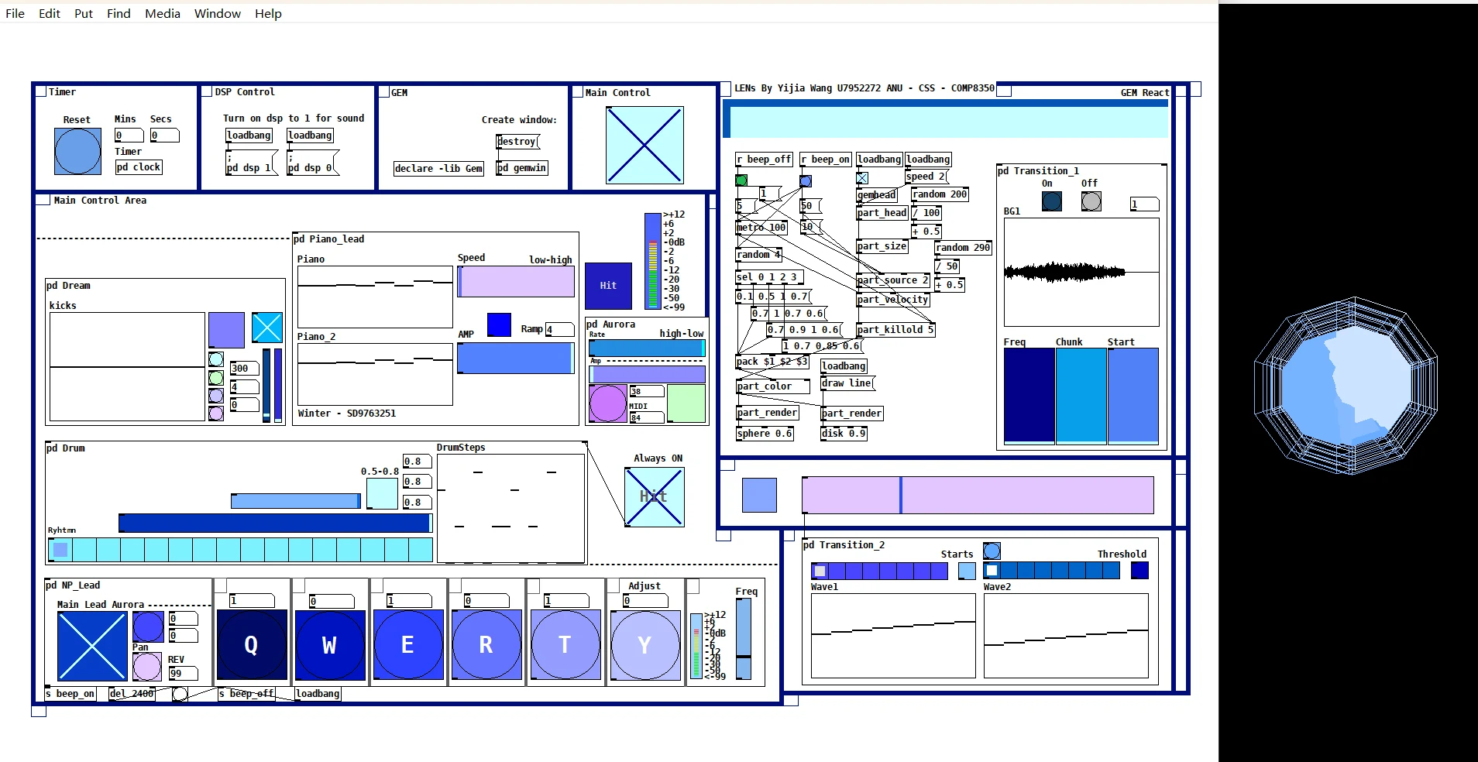Click the 'pd gemwin' object
The image size is (1478, 762).
pyautogui.click(x=522, y=168)
